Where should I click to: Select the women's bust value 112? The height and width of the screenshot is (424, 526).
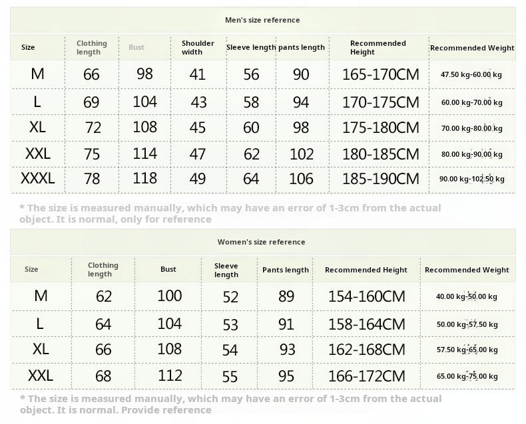(x=170, y=376)
